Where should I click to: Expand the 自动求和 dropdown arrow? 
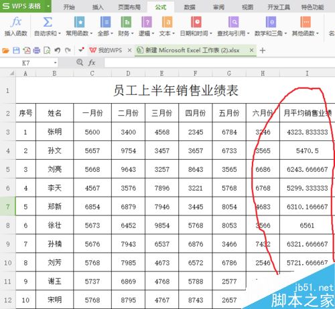coord(60,33)
